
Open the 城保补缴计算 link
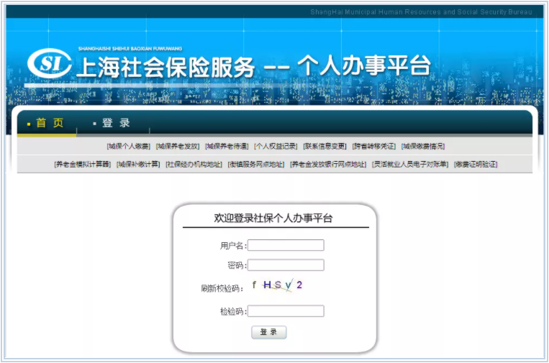[x=138, y=164]
